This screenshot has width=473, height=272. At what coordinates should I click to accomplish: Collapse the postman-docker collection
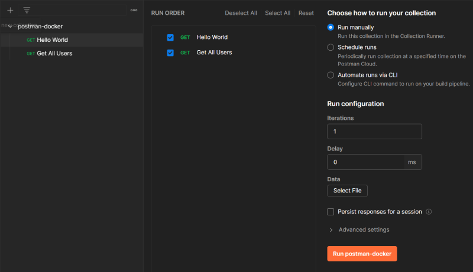tap(11, 27)
